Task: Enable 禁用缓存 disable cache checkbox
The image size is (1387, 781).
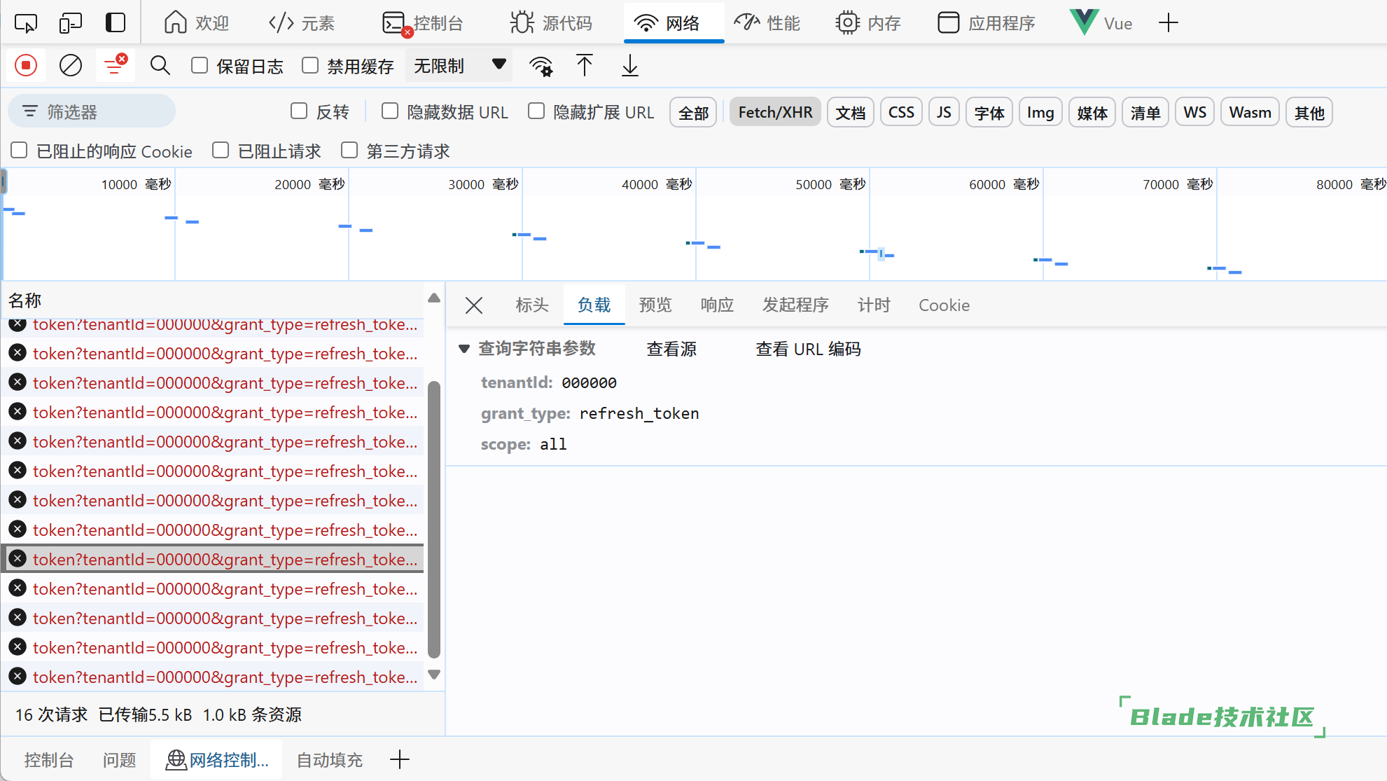Action: tap(310, 66)
